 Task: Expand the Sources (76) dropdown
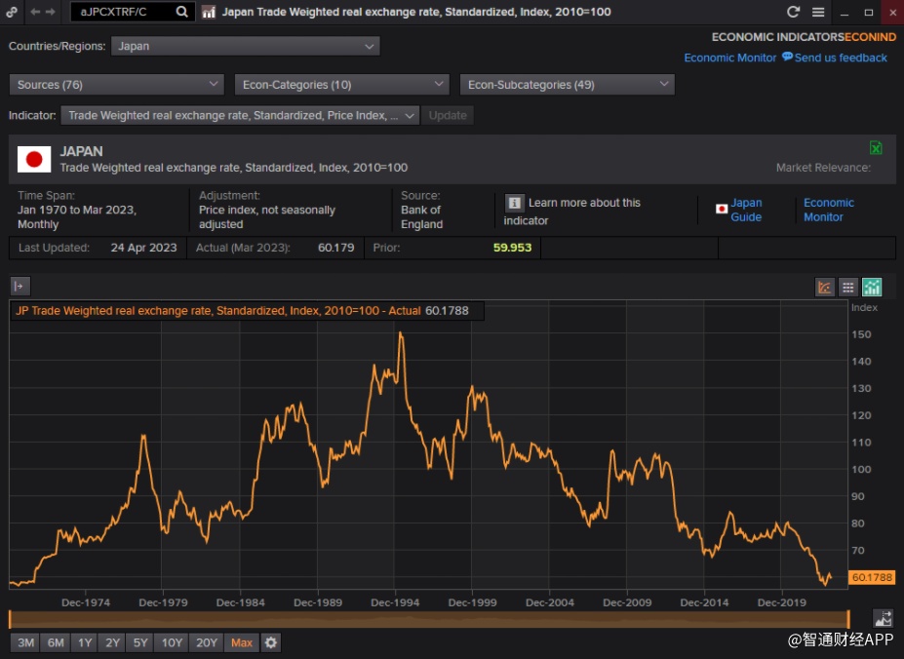click(x=117, y=85)
